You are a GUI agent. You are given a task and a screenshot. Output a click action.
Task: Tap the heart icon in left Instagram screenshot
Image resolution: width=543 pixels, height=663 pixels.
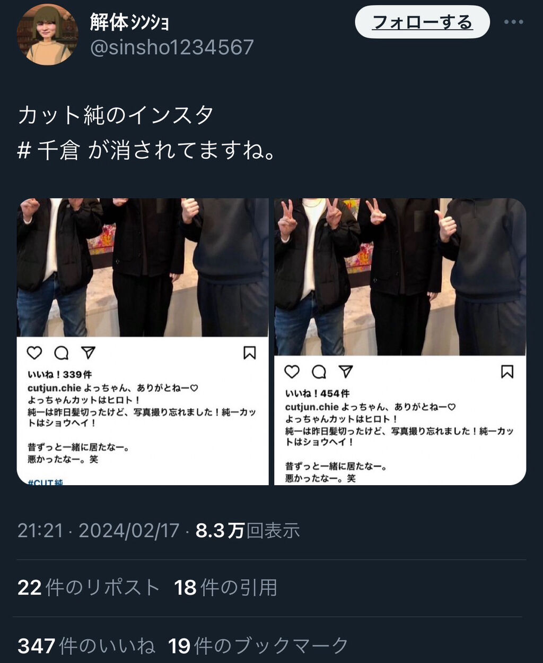tap(34, 352)
